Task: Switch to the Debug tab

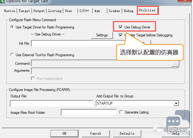Action: click(x=129, y=11)
